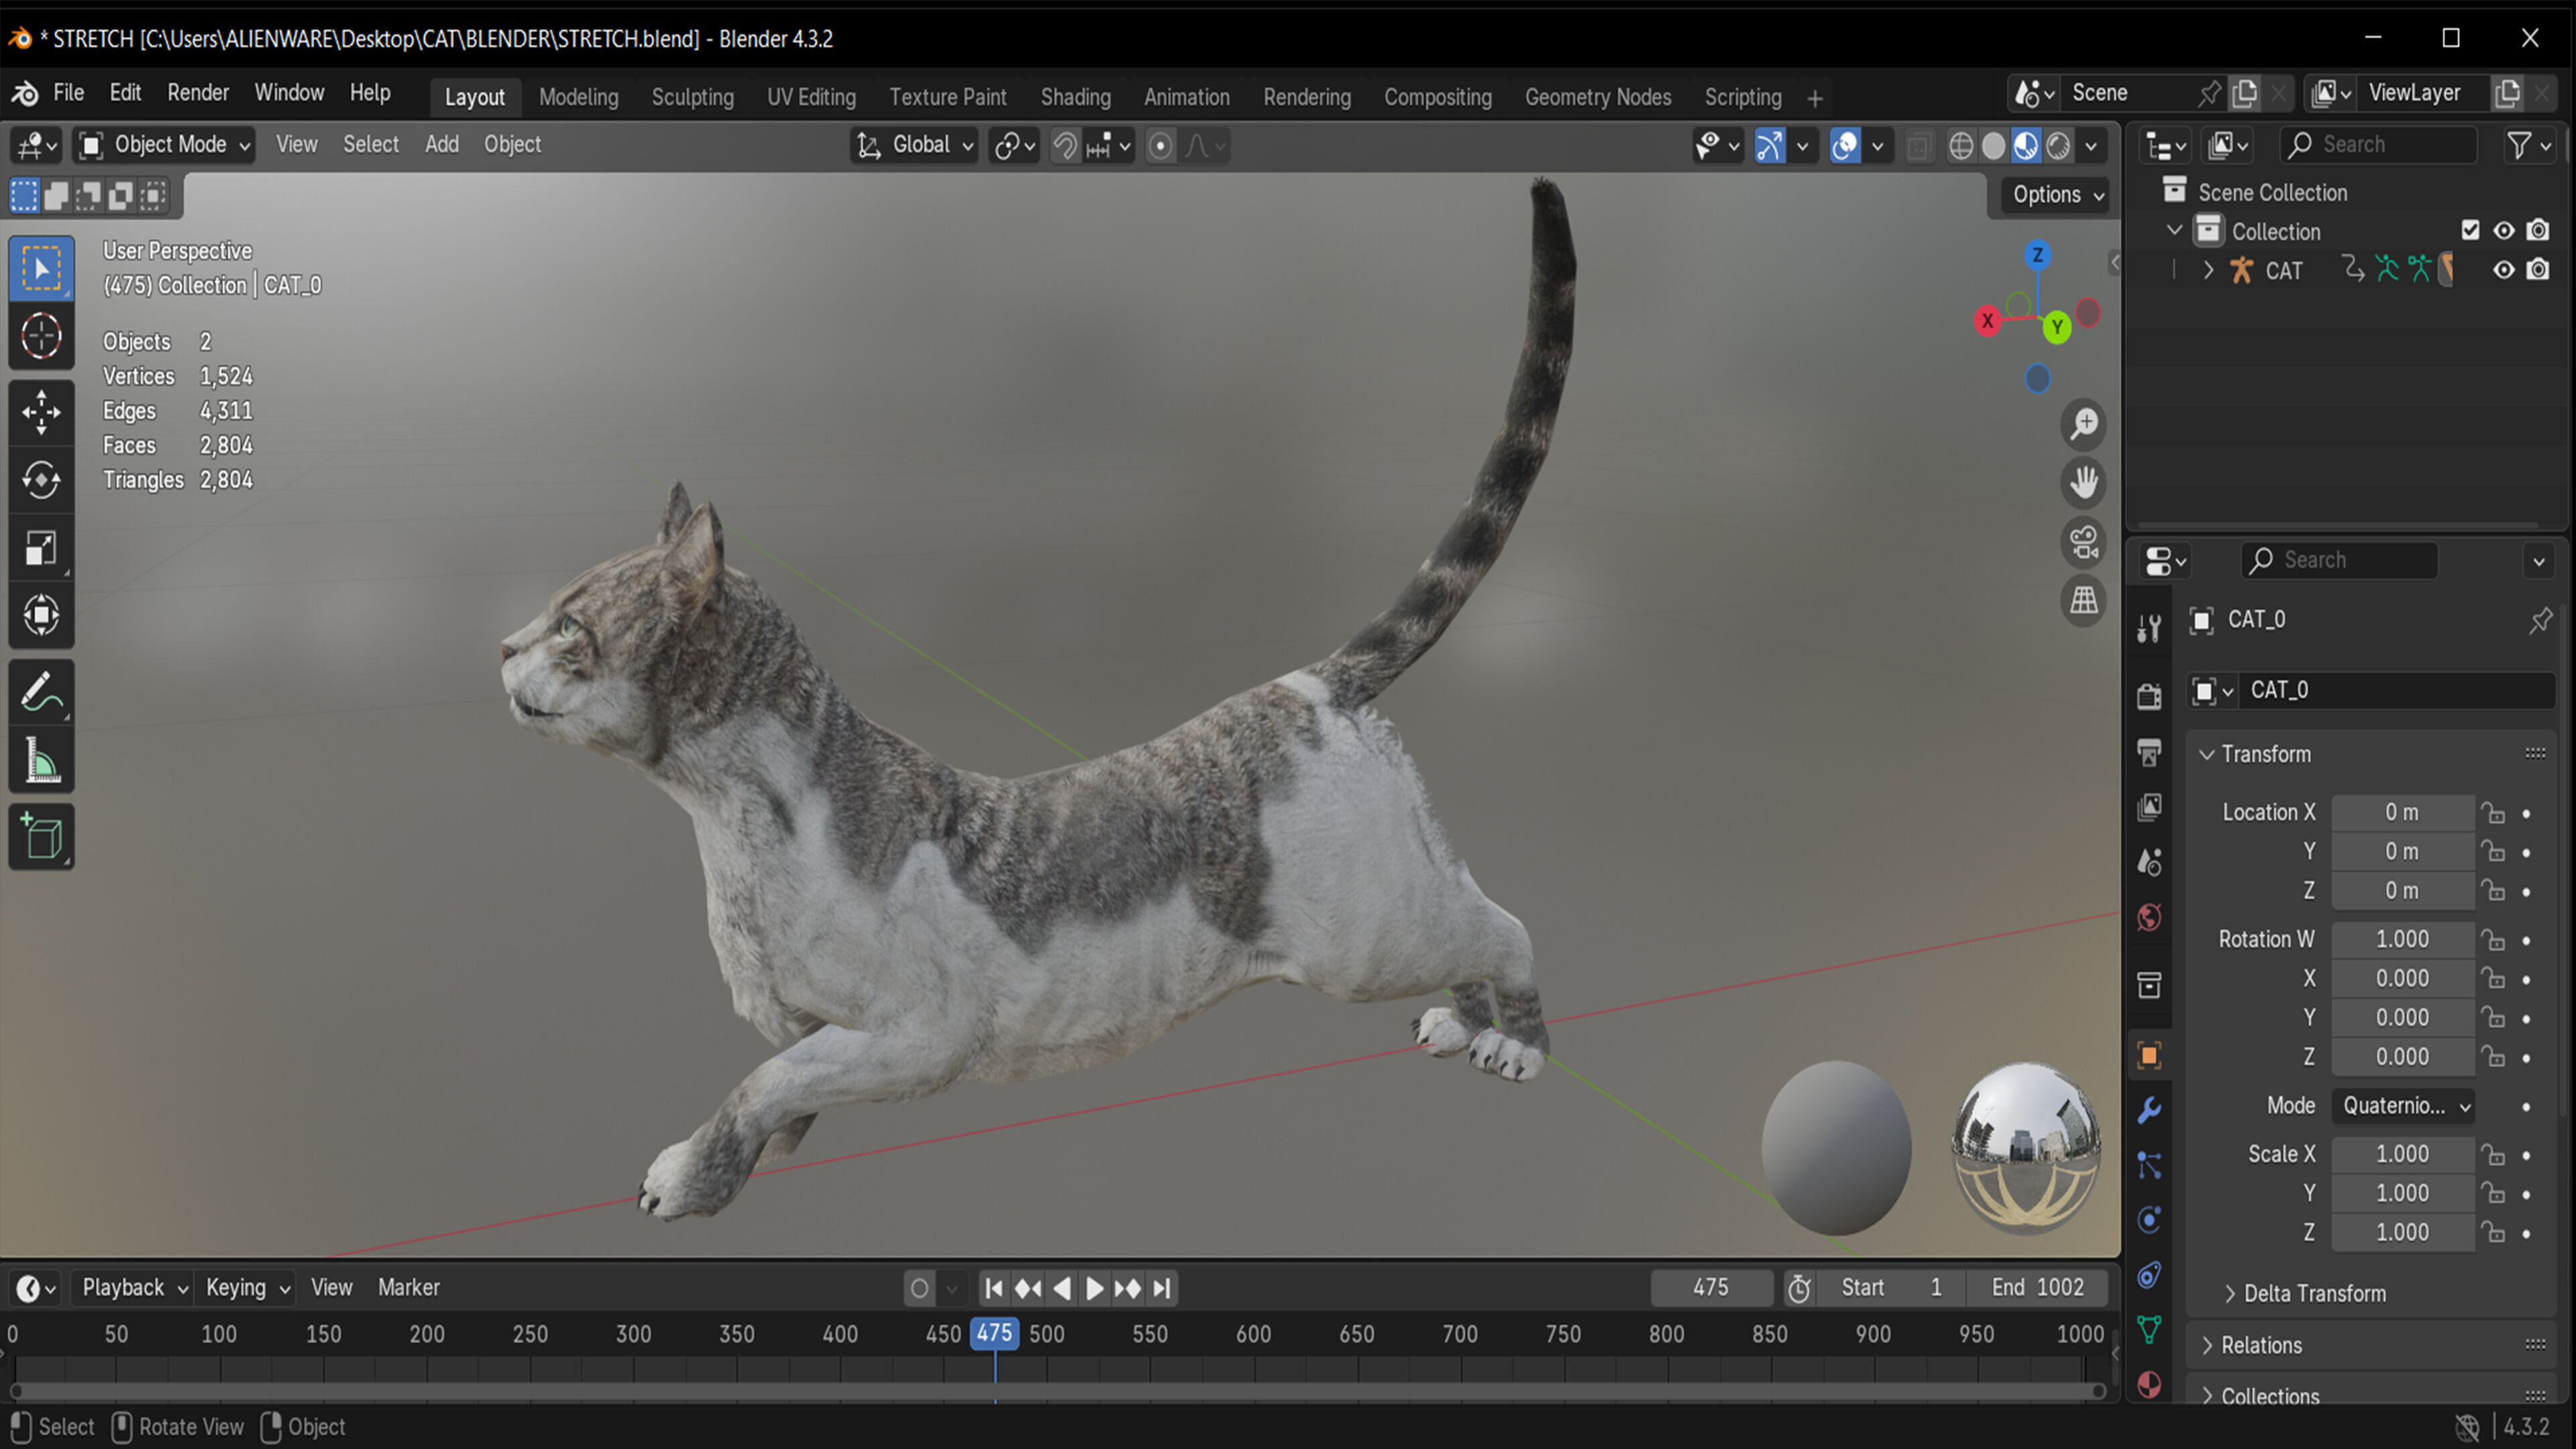The width and height of the screenshot is (2576, 1449).
Task: Select the Annotate tool
Action: [41, 692]
